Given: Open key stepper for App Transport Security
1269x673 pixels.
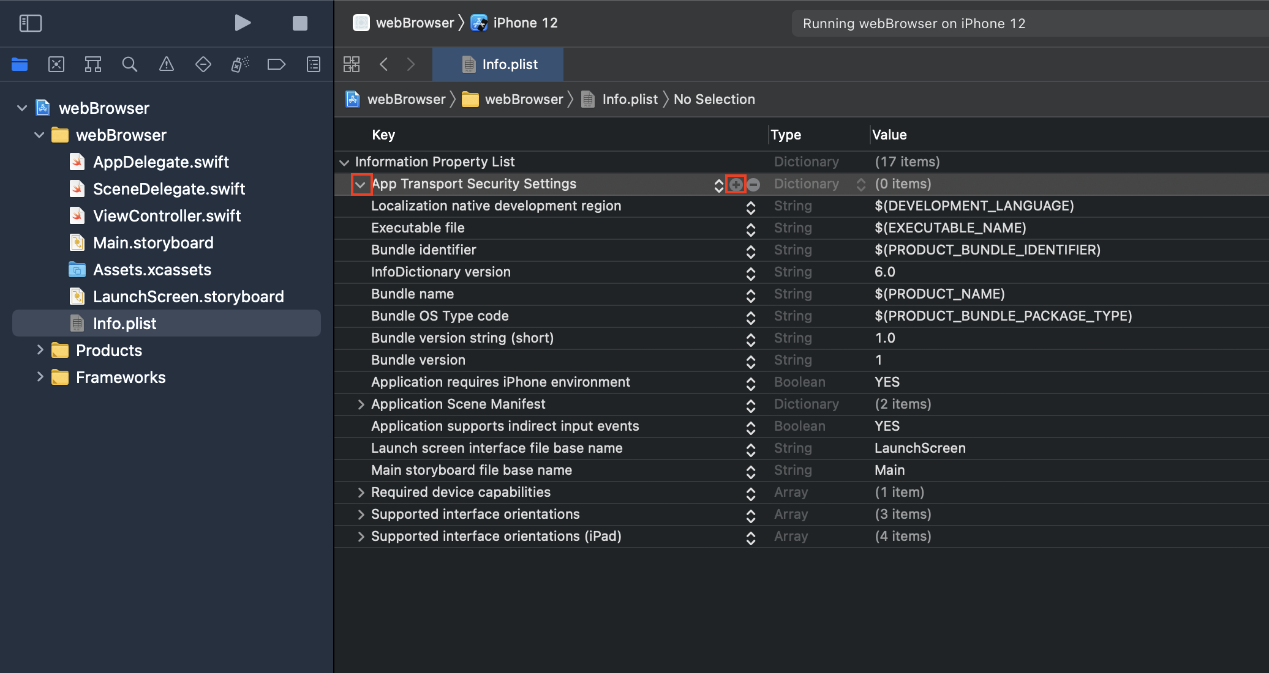Looking at the screenshot, I should (719, 185).
